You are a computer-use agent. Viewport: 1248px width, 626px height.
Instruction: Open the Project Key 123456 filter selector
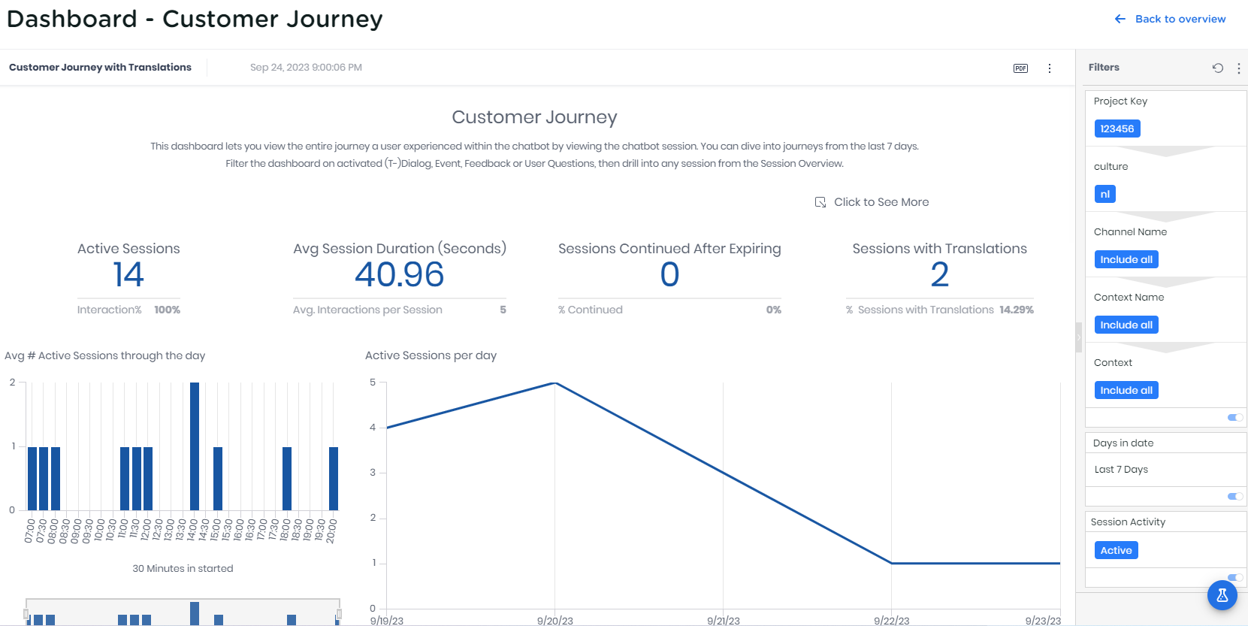coord(1117,129)
